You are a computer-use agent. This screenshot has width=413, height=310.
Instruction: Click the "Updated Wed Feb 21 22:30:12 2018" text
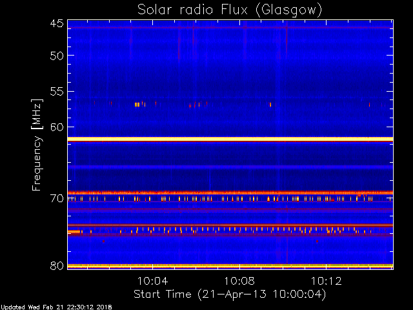click(56, 307)
